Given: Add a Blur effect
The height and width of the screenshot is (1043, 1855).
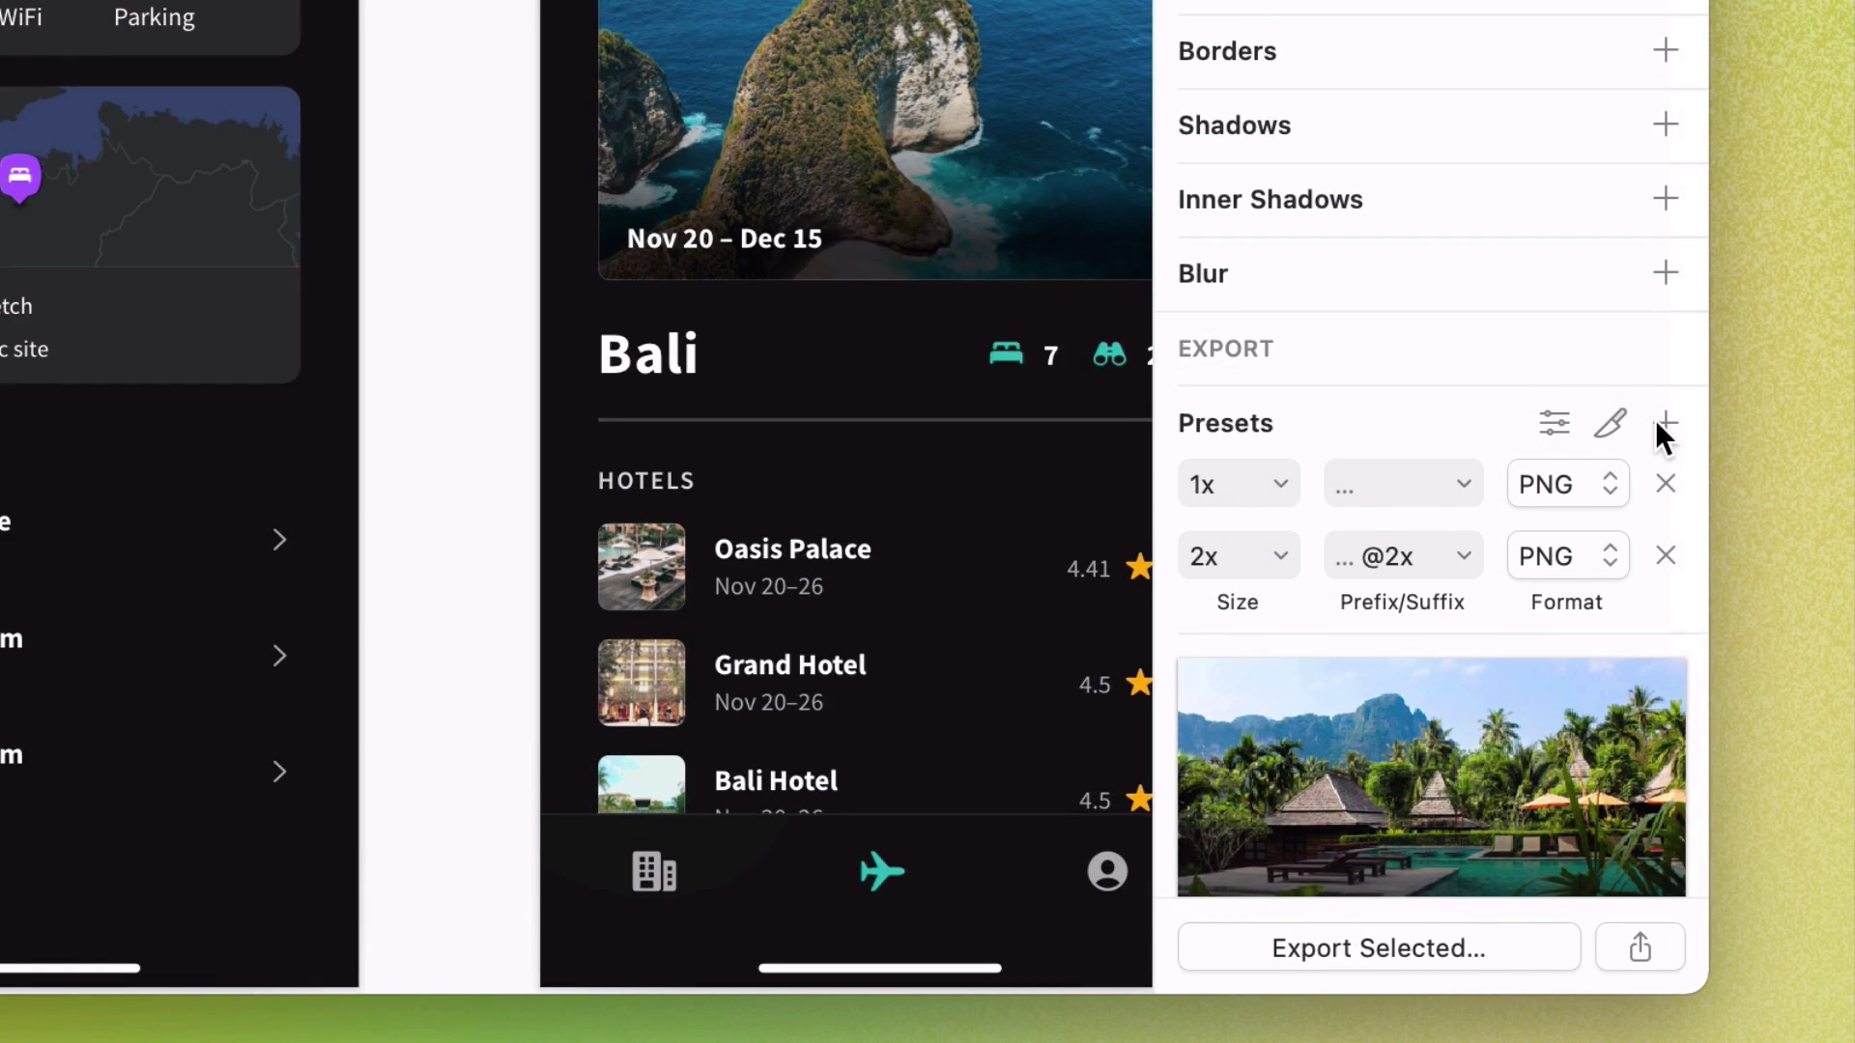Looking at the screenshot, I should pos(1666,273).
